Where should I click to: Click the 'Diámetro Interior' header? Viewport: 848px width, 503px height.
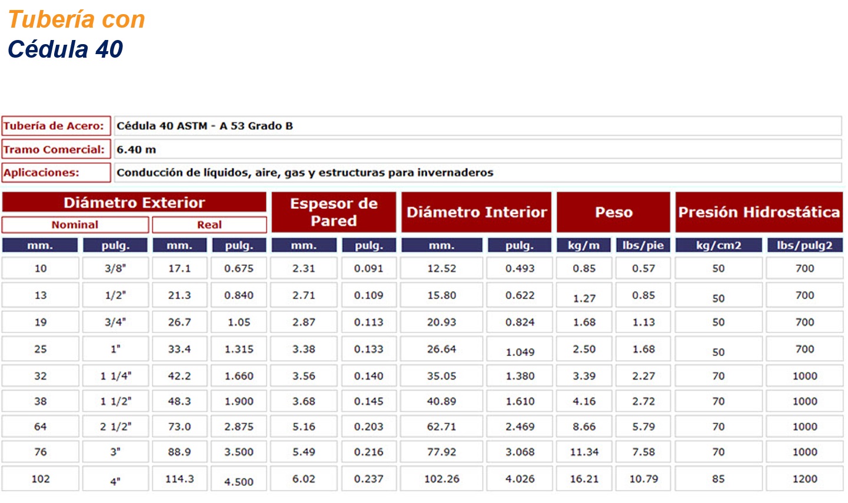477,212
